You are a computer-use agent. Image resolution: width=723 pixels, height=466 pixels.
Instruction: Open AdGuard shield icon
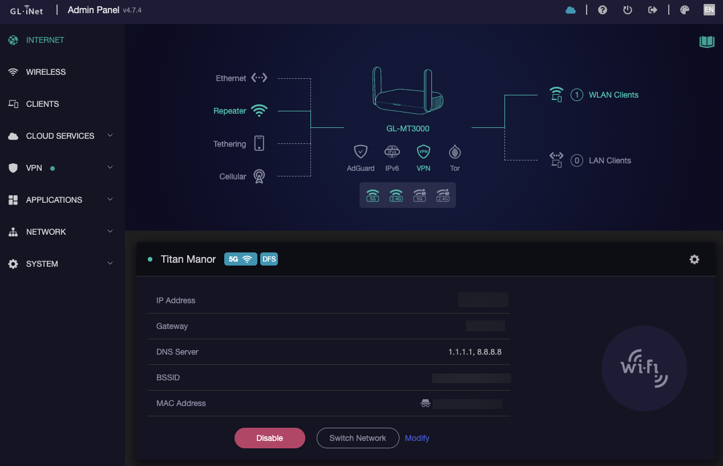[x=361, y=152]
